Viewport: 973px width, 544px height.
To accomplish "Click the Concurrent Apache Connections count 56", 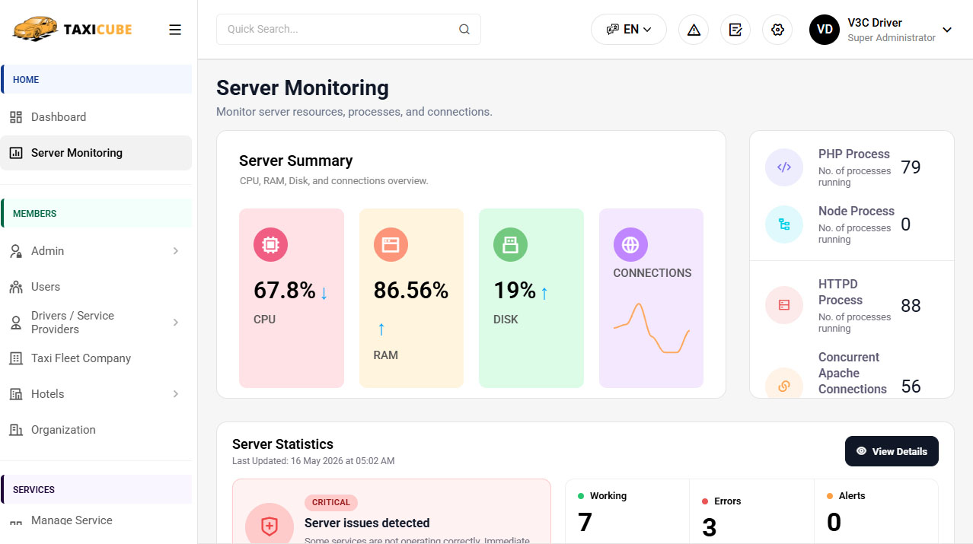I will (911, 387).
